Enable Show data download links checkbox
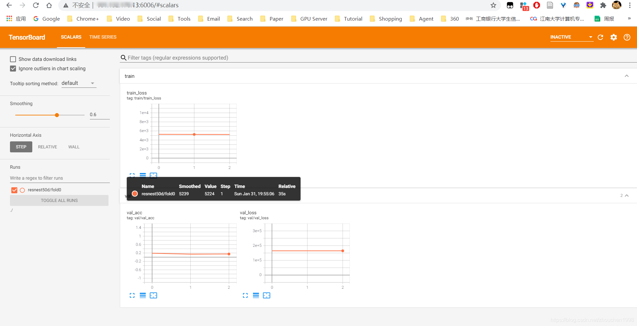637x326 pixels. (13, 59)
